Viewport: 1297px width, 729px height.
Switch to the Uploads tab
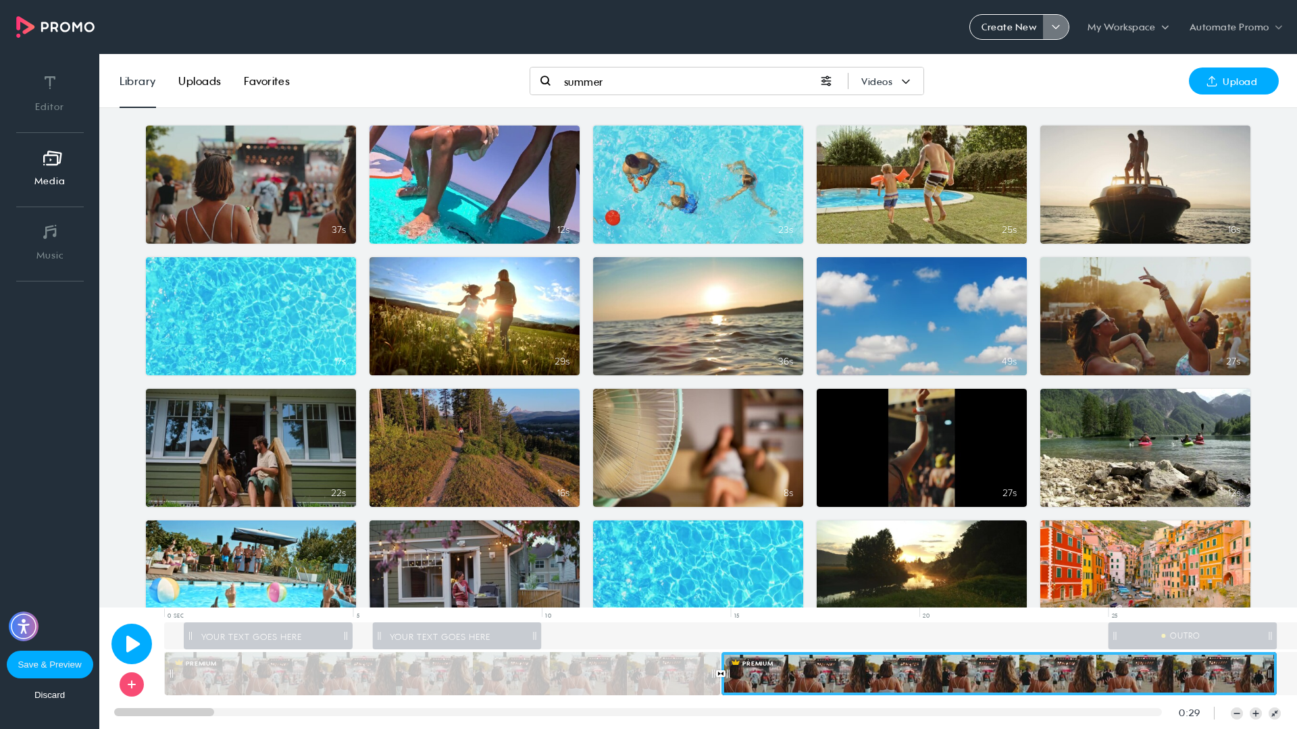[x=199, y=81]
